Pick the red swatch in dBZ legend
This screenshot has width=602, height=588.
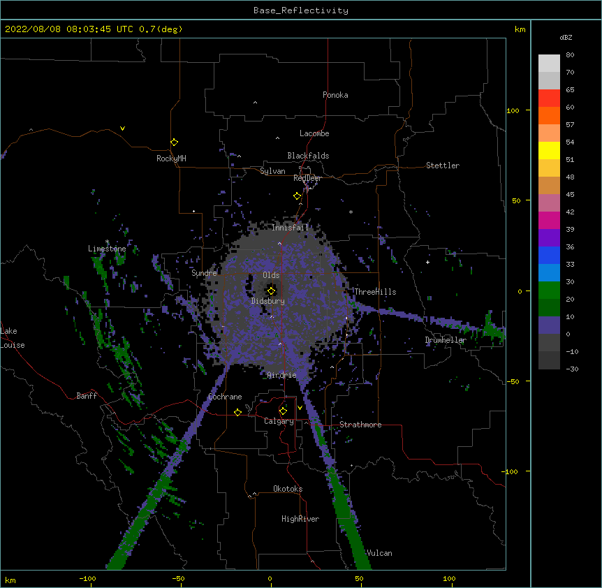click(549, 98)
